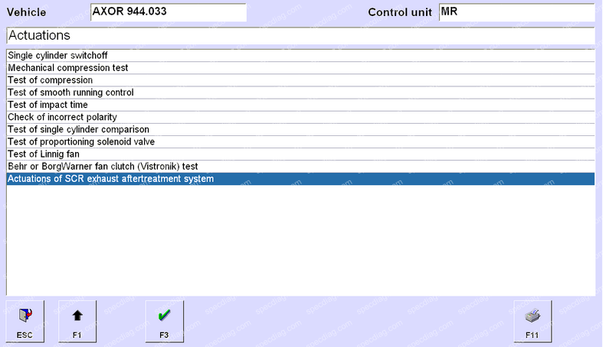Select Mechanical compression test
Image resolution: width=603 pixels, height=347 pixels.
pyautogui.click(x=67, y=68)
